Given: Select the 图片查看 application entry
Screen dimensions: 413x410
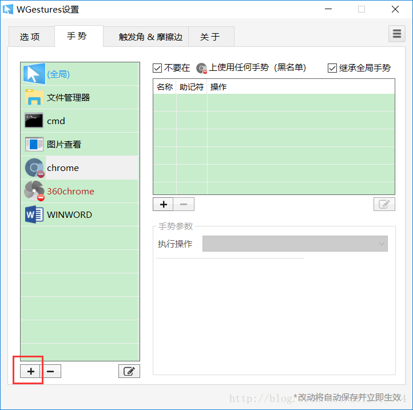Looking at the screenshot, I should (80, 144).
